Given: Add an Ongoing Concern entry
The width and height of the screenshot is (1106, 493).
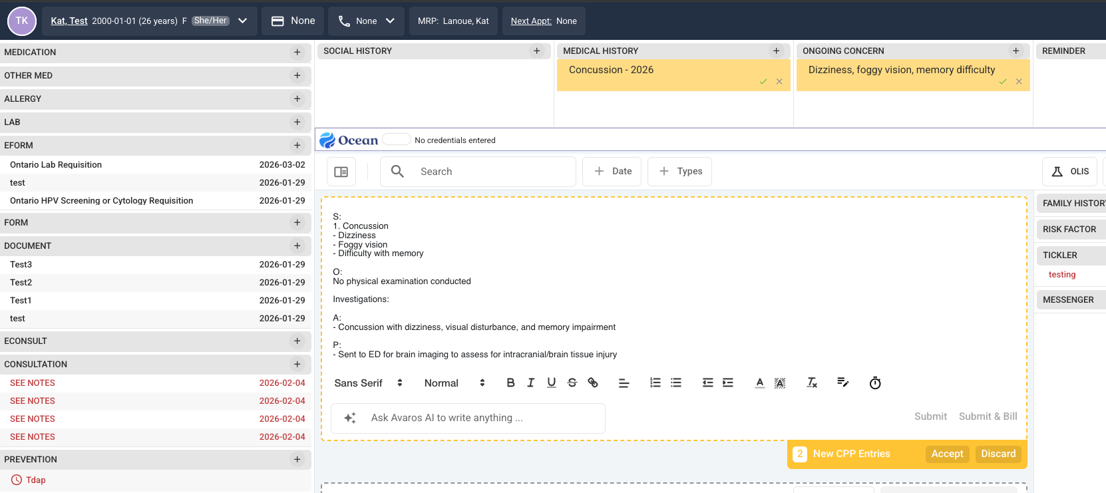Looking at the screenshot, I should (1016, 51).
